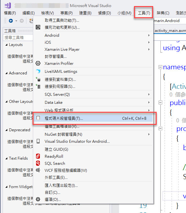The width and height of the screenshot is (186, 213).
Task: Click the connect to server icon (連接到伺服器)
Action: (38, 87)
